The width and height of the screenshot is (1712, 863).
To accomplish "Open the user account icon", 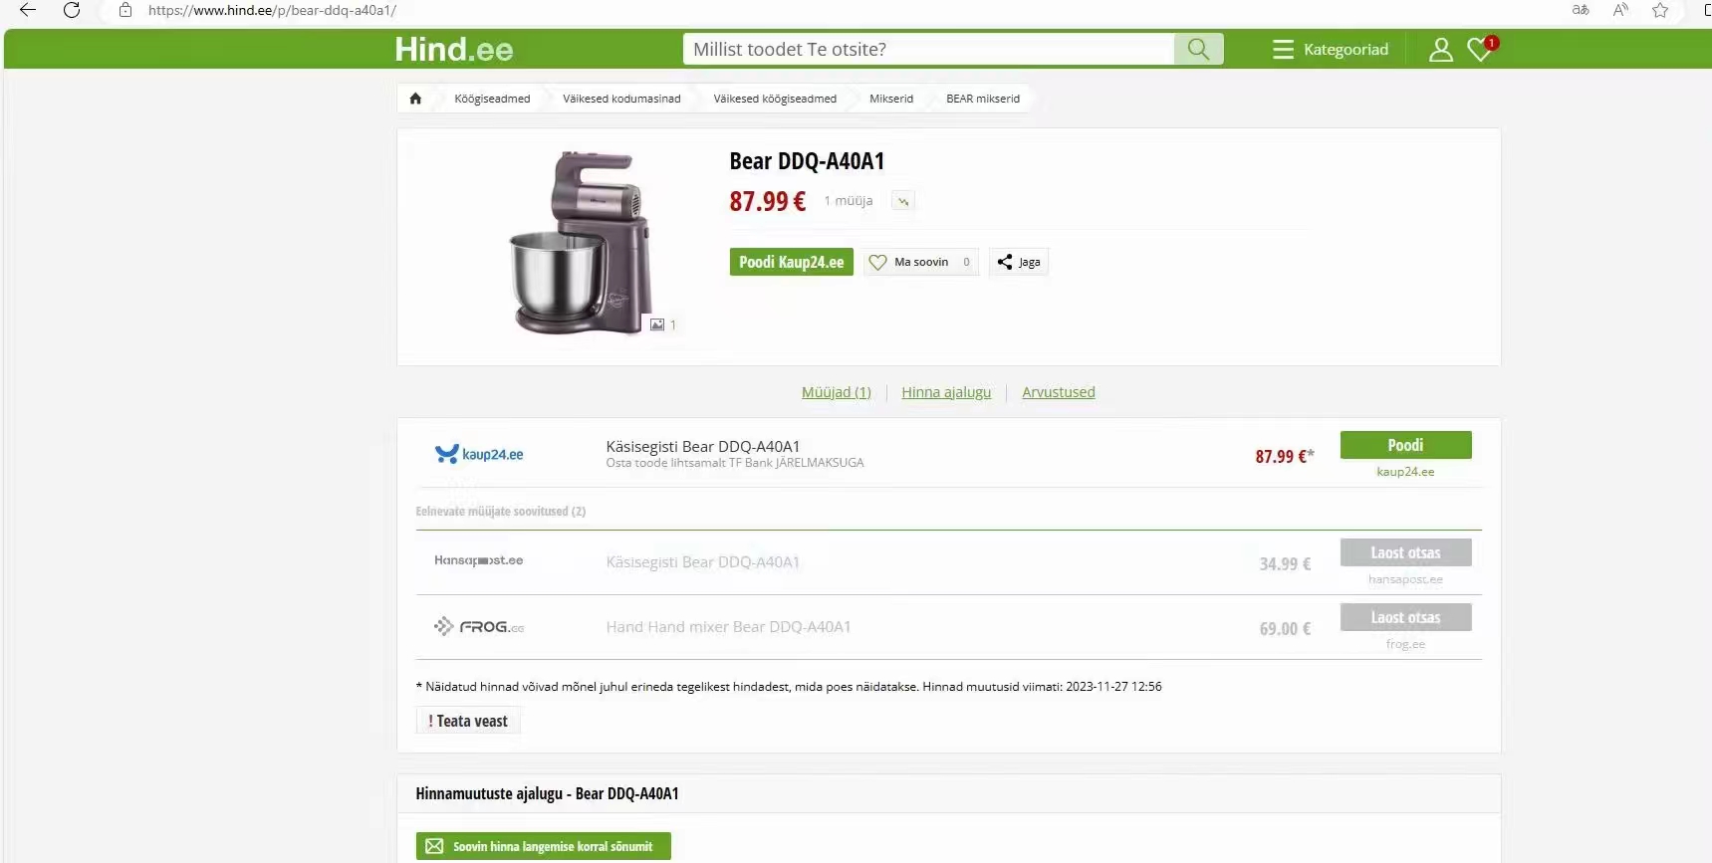I will coord(1440,50).
